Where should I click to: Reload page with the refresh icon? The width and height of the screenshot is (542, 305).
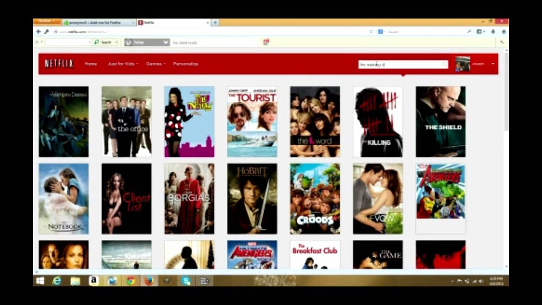click(371, 32)
